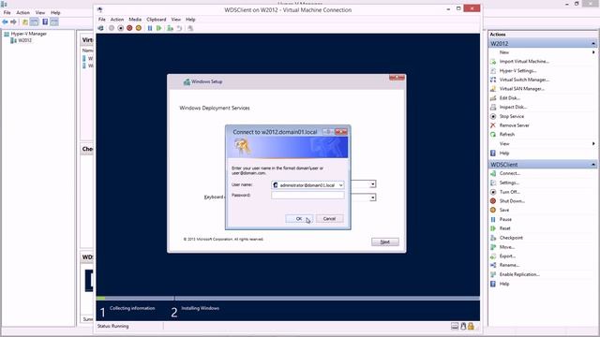Click Import Virtual Machine icon in Actions
Screen dimensions: 600x337
pos(493,62)
